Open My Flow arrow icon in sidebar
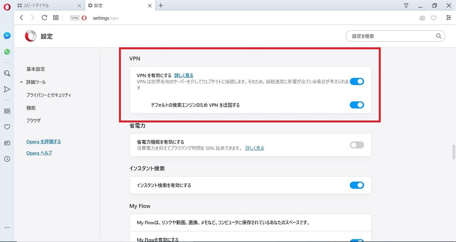 pyautogui.click(x=7, y=89)
